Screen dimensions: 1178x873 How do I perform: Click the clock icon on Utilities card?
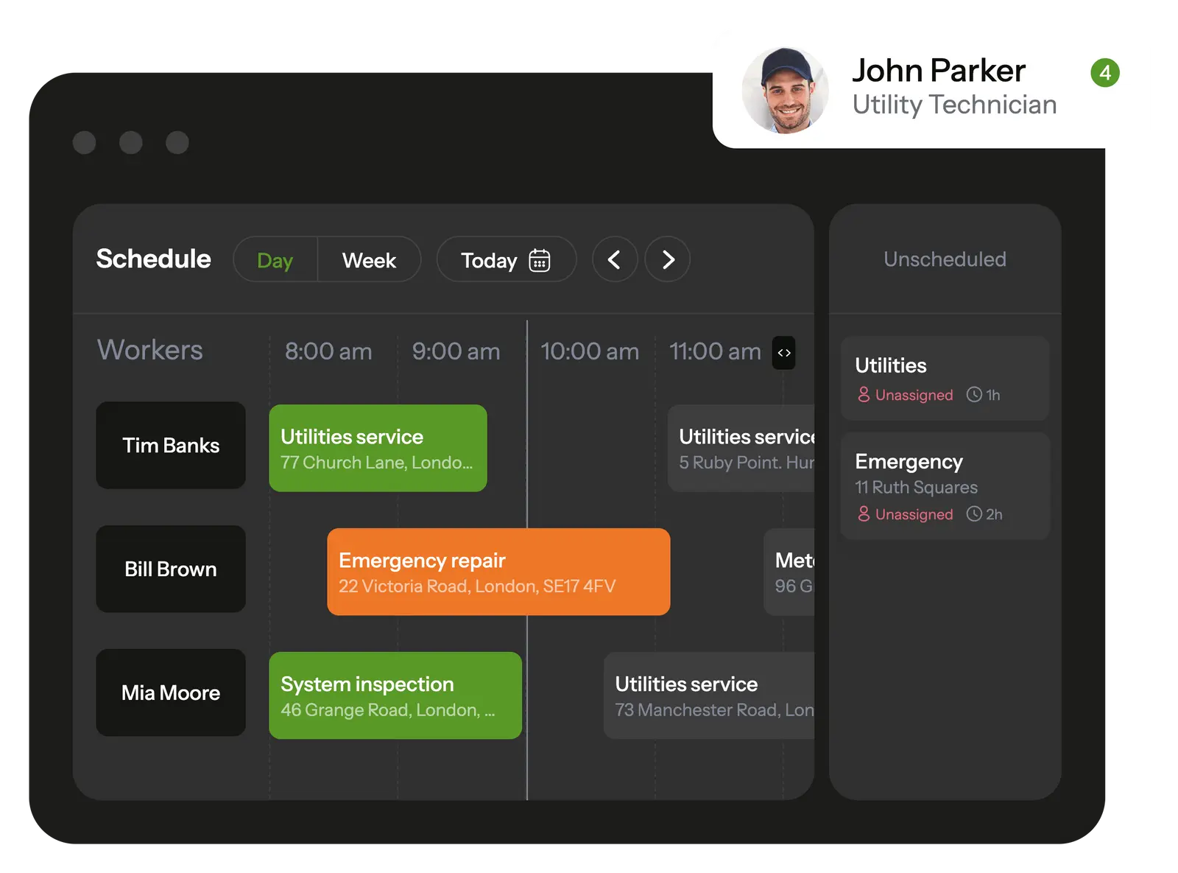(x=974, y=395)
